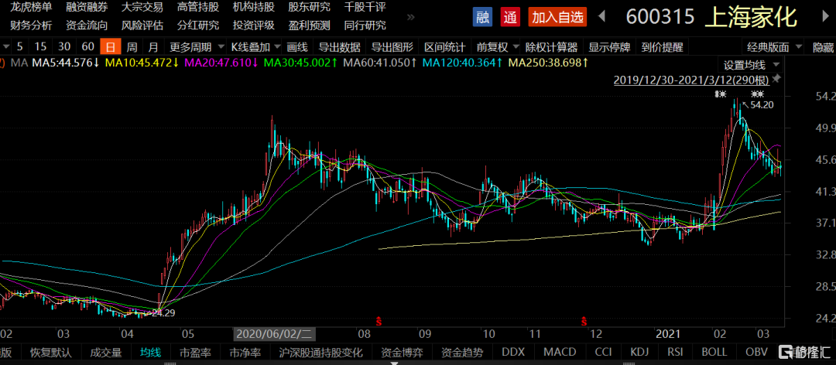
Task: Select the 日 daily period button
Action: tap(111, 47)
